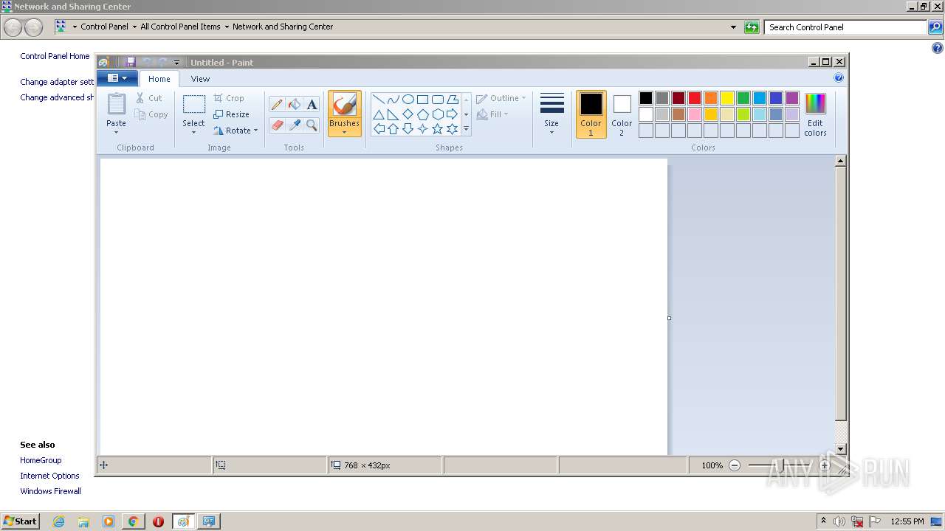The image size is (945, 531).
Task: Select the Eraser tool
Action: (277, 125)
